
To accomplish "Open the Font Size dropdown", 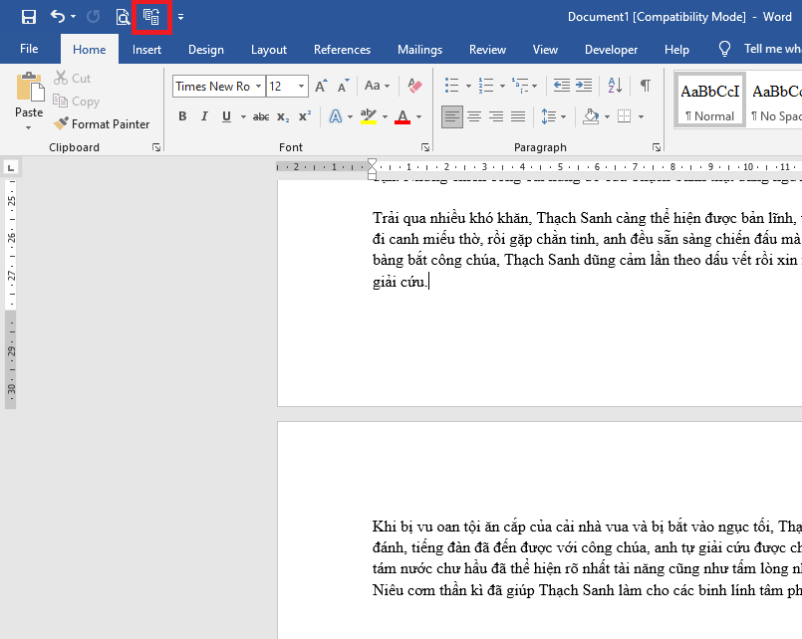I will tap(301, 86).
